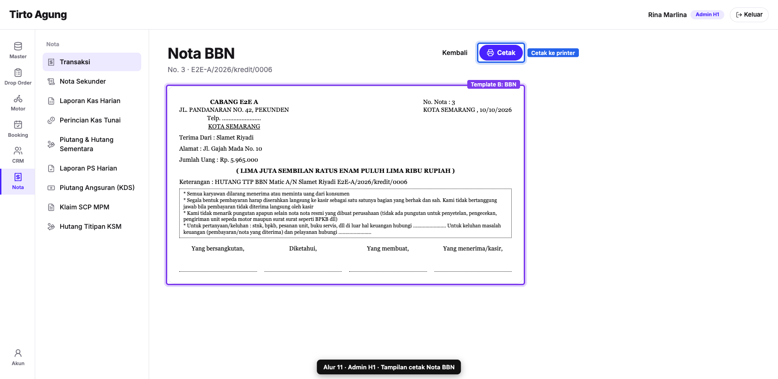The height and width of the screenshot is (379, 778).
Task: Click the 'Jumlah Uang : Rp. 5.965.000' line
Action: pos(219,160)
